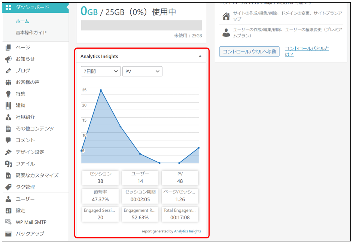Click the コメント speech bubble icon
The image size is (353, 244).
point(8,140)
